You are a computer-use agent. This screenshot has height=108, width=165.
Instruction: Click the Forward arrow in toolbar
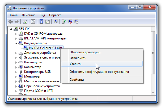pyautogui.click(x=17, y=21)
